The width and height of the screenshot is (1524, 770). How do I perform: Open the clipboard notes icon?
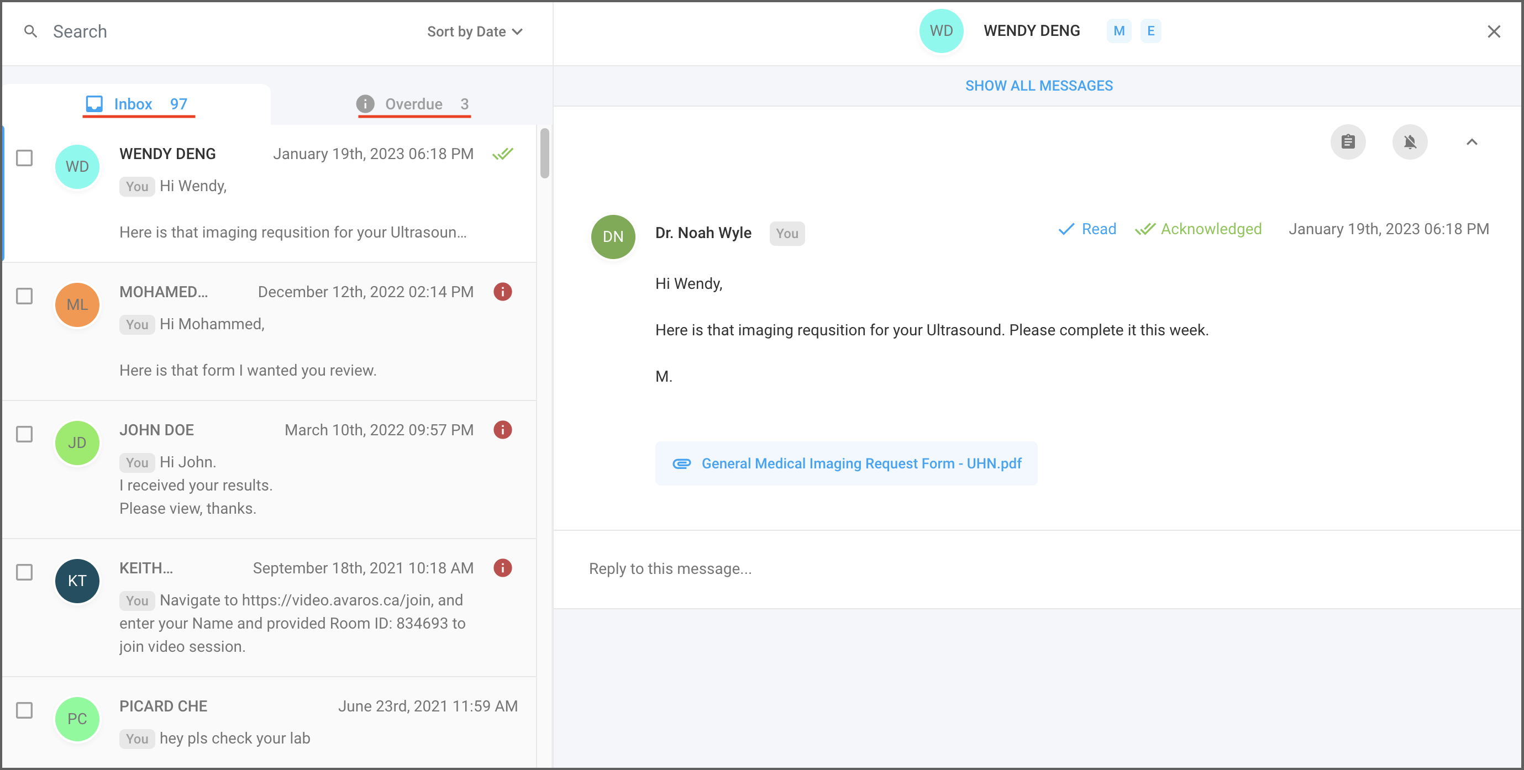point(1348,142)
